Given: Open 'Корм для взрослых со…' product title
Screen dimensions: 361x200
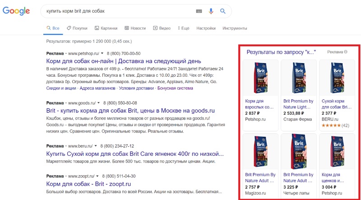Looking at the screenshot, I should 259,104.
